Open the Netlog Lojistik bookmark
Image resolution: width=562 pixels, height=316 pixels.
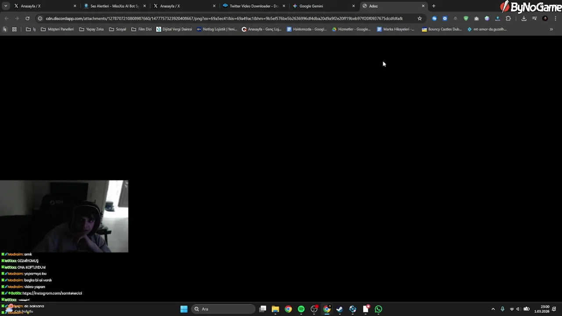[217, 29]
